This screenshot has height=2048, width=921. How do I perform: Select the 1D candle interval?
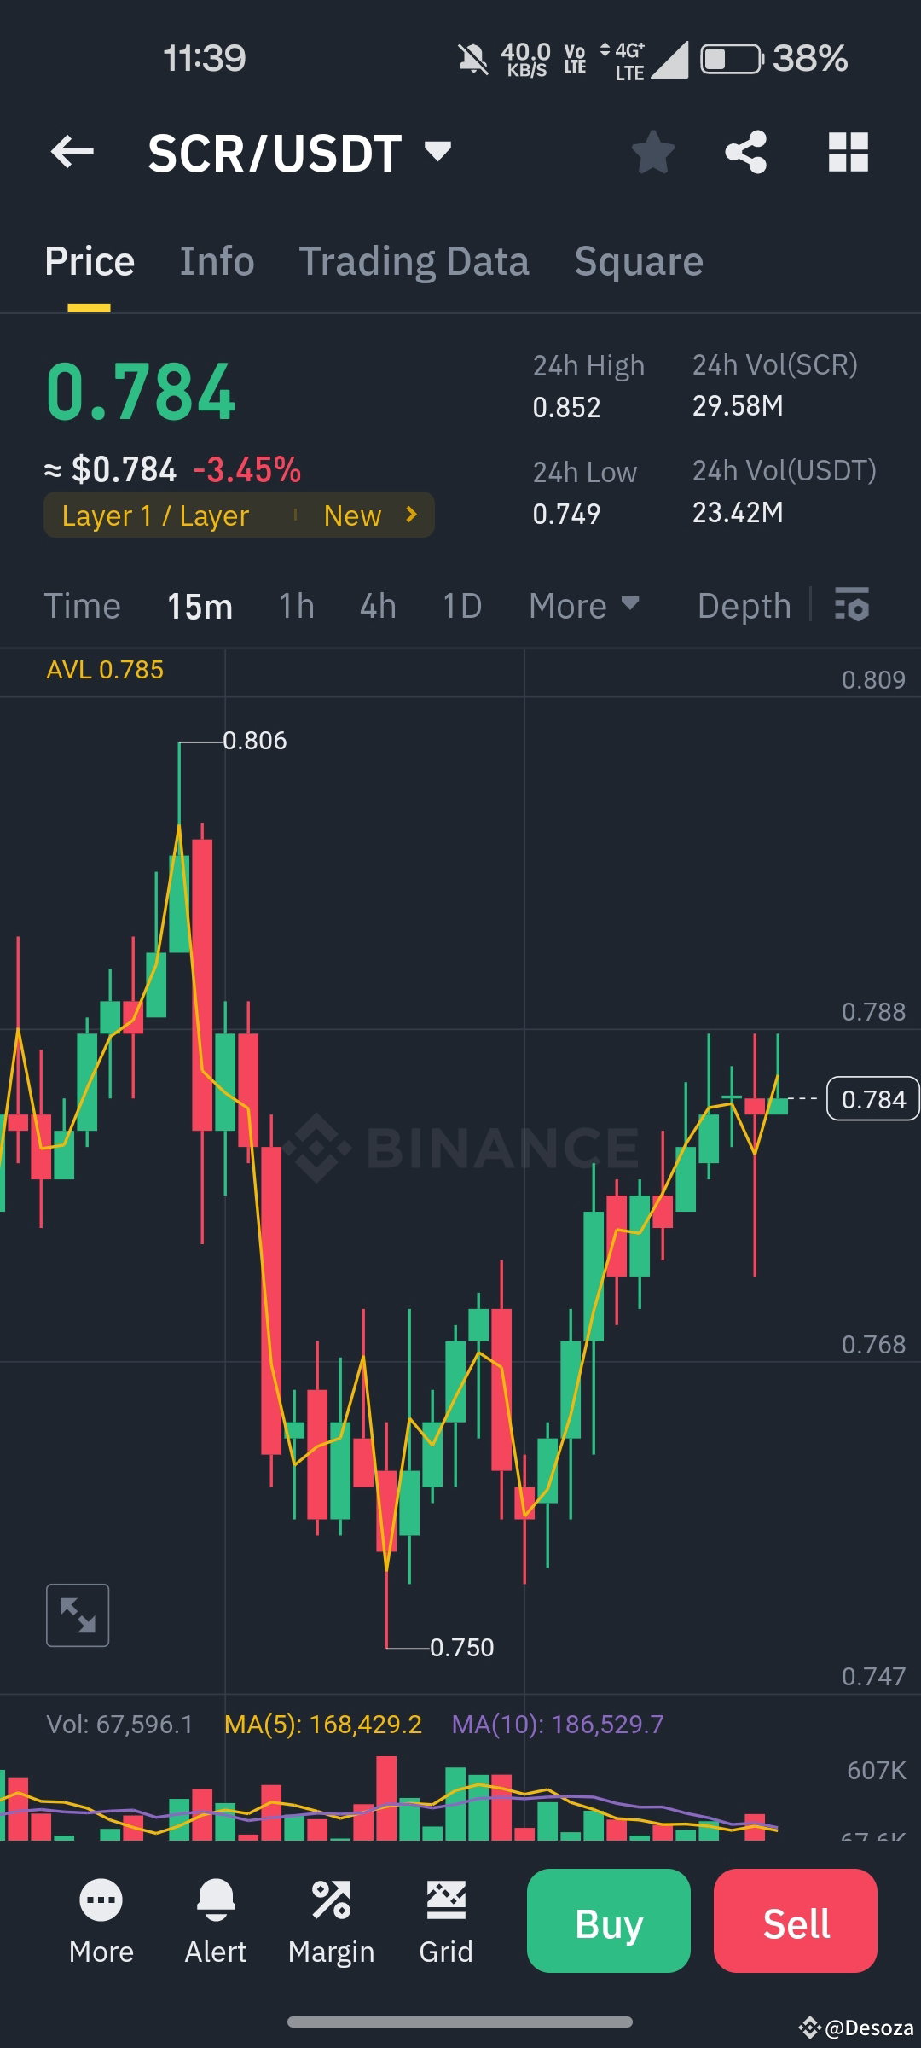coord(460,605)
